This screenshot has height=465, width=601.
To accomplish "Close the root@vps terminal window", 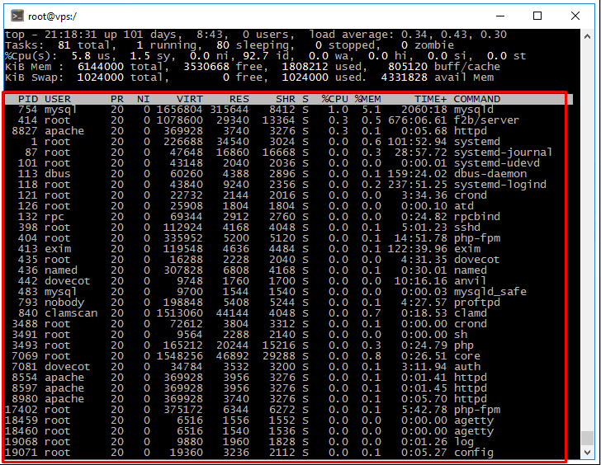I will pyautogui.click(x=576, y=15).
